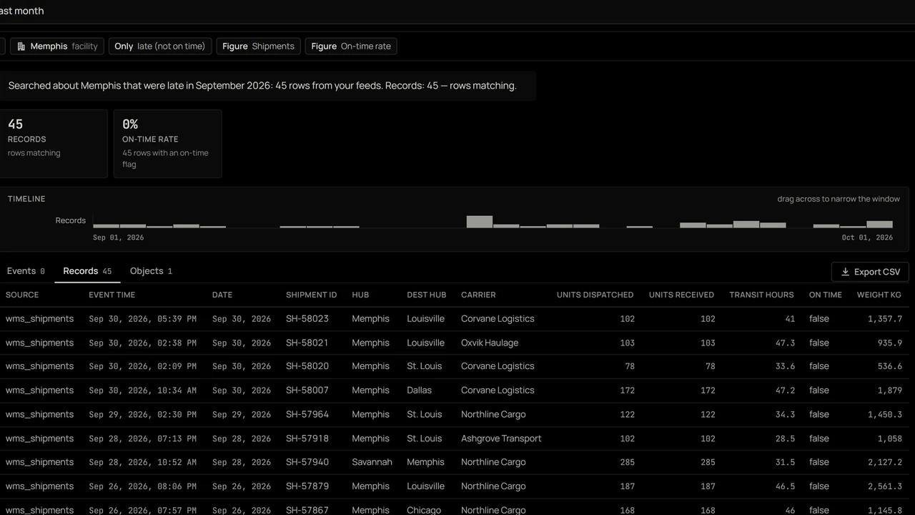Click the download icon on Export CSV
The image size is (915, 515).
(x=845, y=272)
